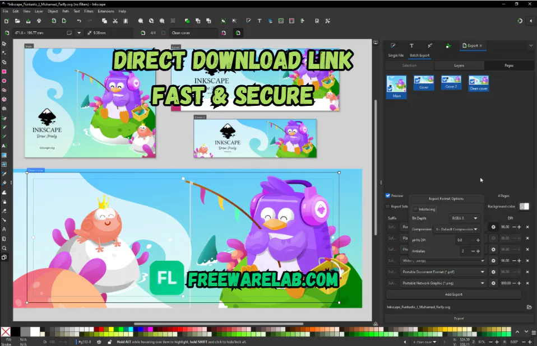This screenshot has width=537, height=346.
Task: Open settings gear for the PDF export row
Action: click(493, 272)
